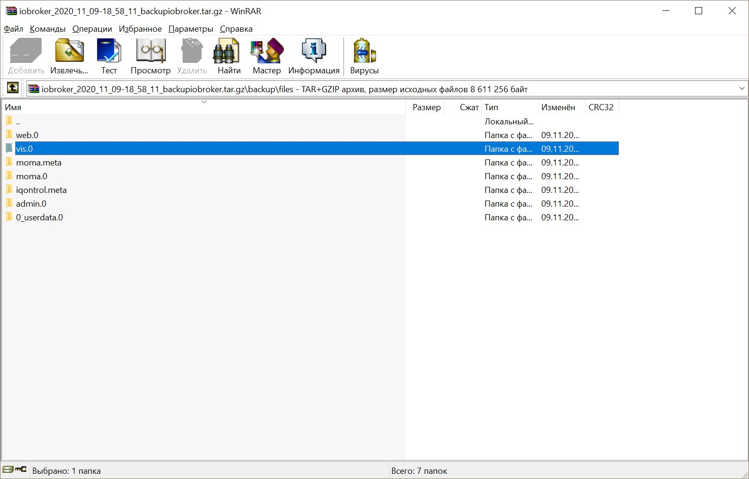This screenshot has height=479, width=749.
Task: Click the Удалить (Delete) toolbar icon
Action: pos(192,51)
